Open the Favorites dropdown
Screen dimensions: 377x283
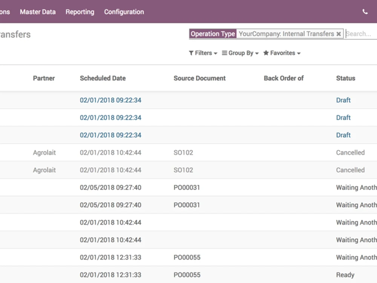(x=282, y=53)
